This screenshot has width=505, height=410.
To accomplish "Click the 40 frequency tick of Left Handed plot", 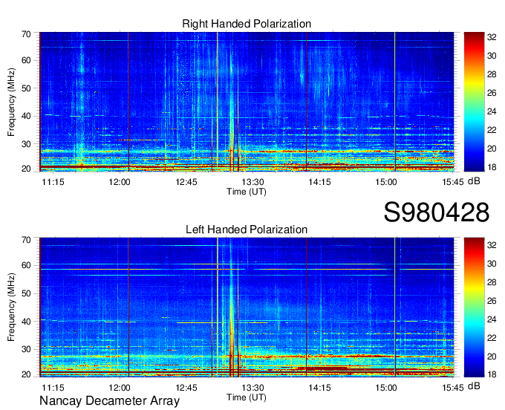I will pos(26,322).
